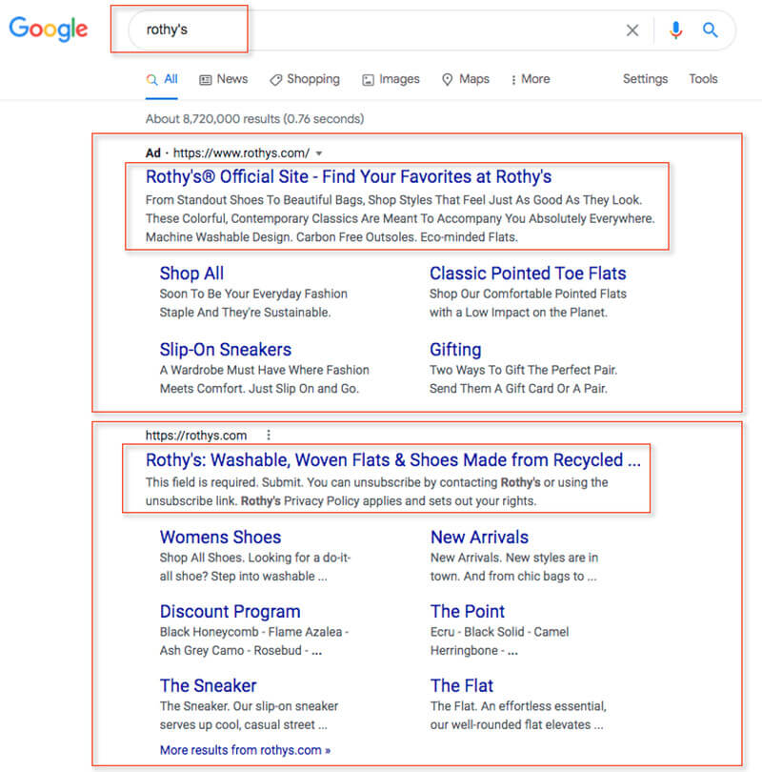This screenshot has height=772, width=762.
Task: Clear the search box with the X icon
Action: tap(632, 30)
